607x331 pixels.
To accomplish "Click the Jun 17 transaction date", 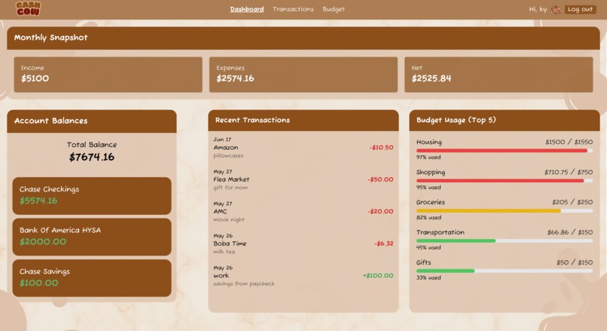I will tap(222, 139).
